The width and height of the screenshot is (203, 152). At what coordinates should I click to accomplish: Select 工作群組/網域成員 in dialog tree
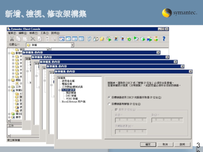coord(72,87)
